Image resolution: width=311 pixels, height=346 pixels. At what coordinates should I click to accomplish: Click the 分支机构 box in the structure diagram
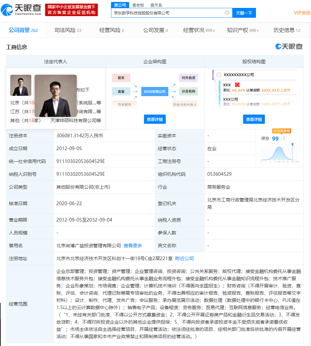tap(188, 91)
